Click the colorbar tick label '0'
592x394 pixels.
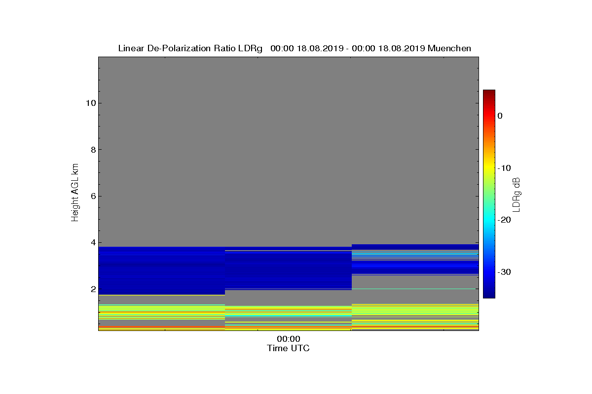click(500, 116)
